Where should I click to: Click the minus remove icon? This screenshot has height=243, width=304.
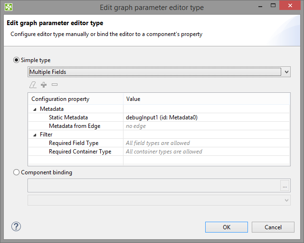[x=55, y=85]
